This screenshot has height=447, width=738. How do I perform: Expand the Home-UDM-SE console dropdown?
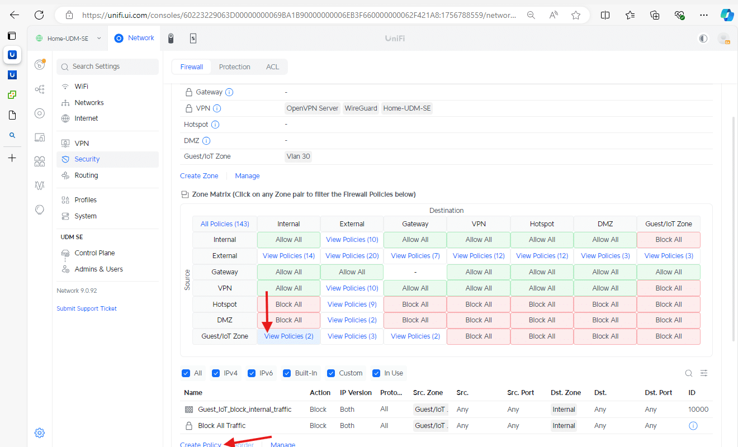(68, 39)
